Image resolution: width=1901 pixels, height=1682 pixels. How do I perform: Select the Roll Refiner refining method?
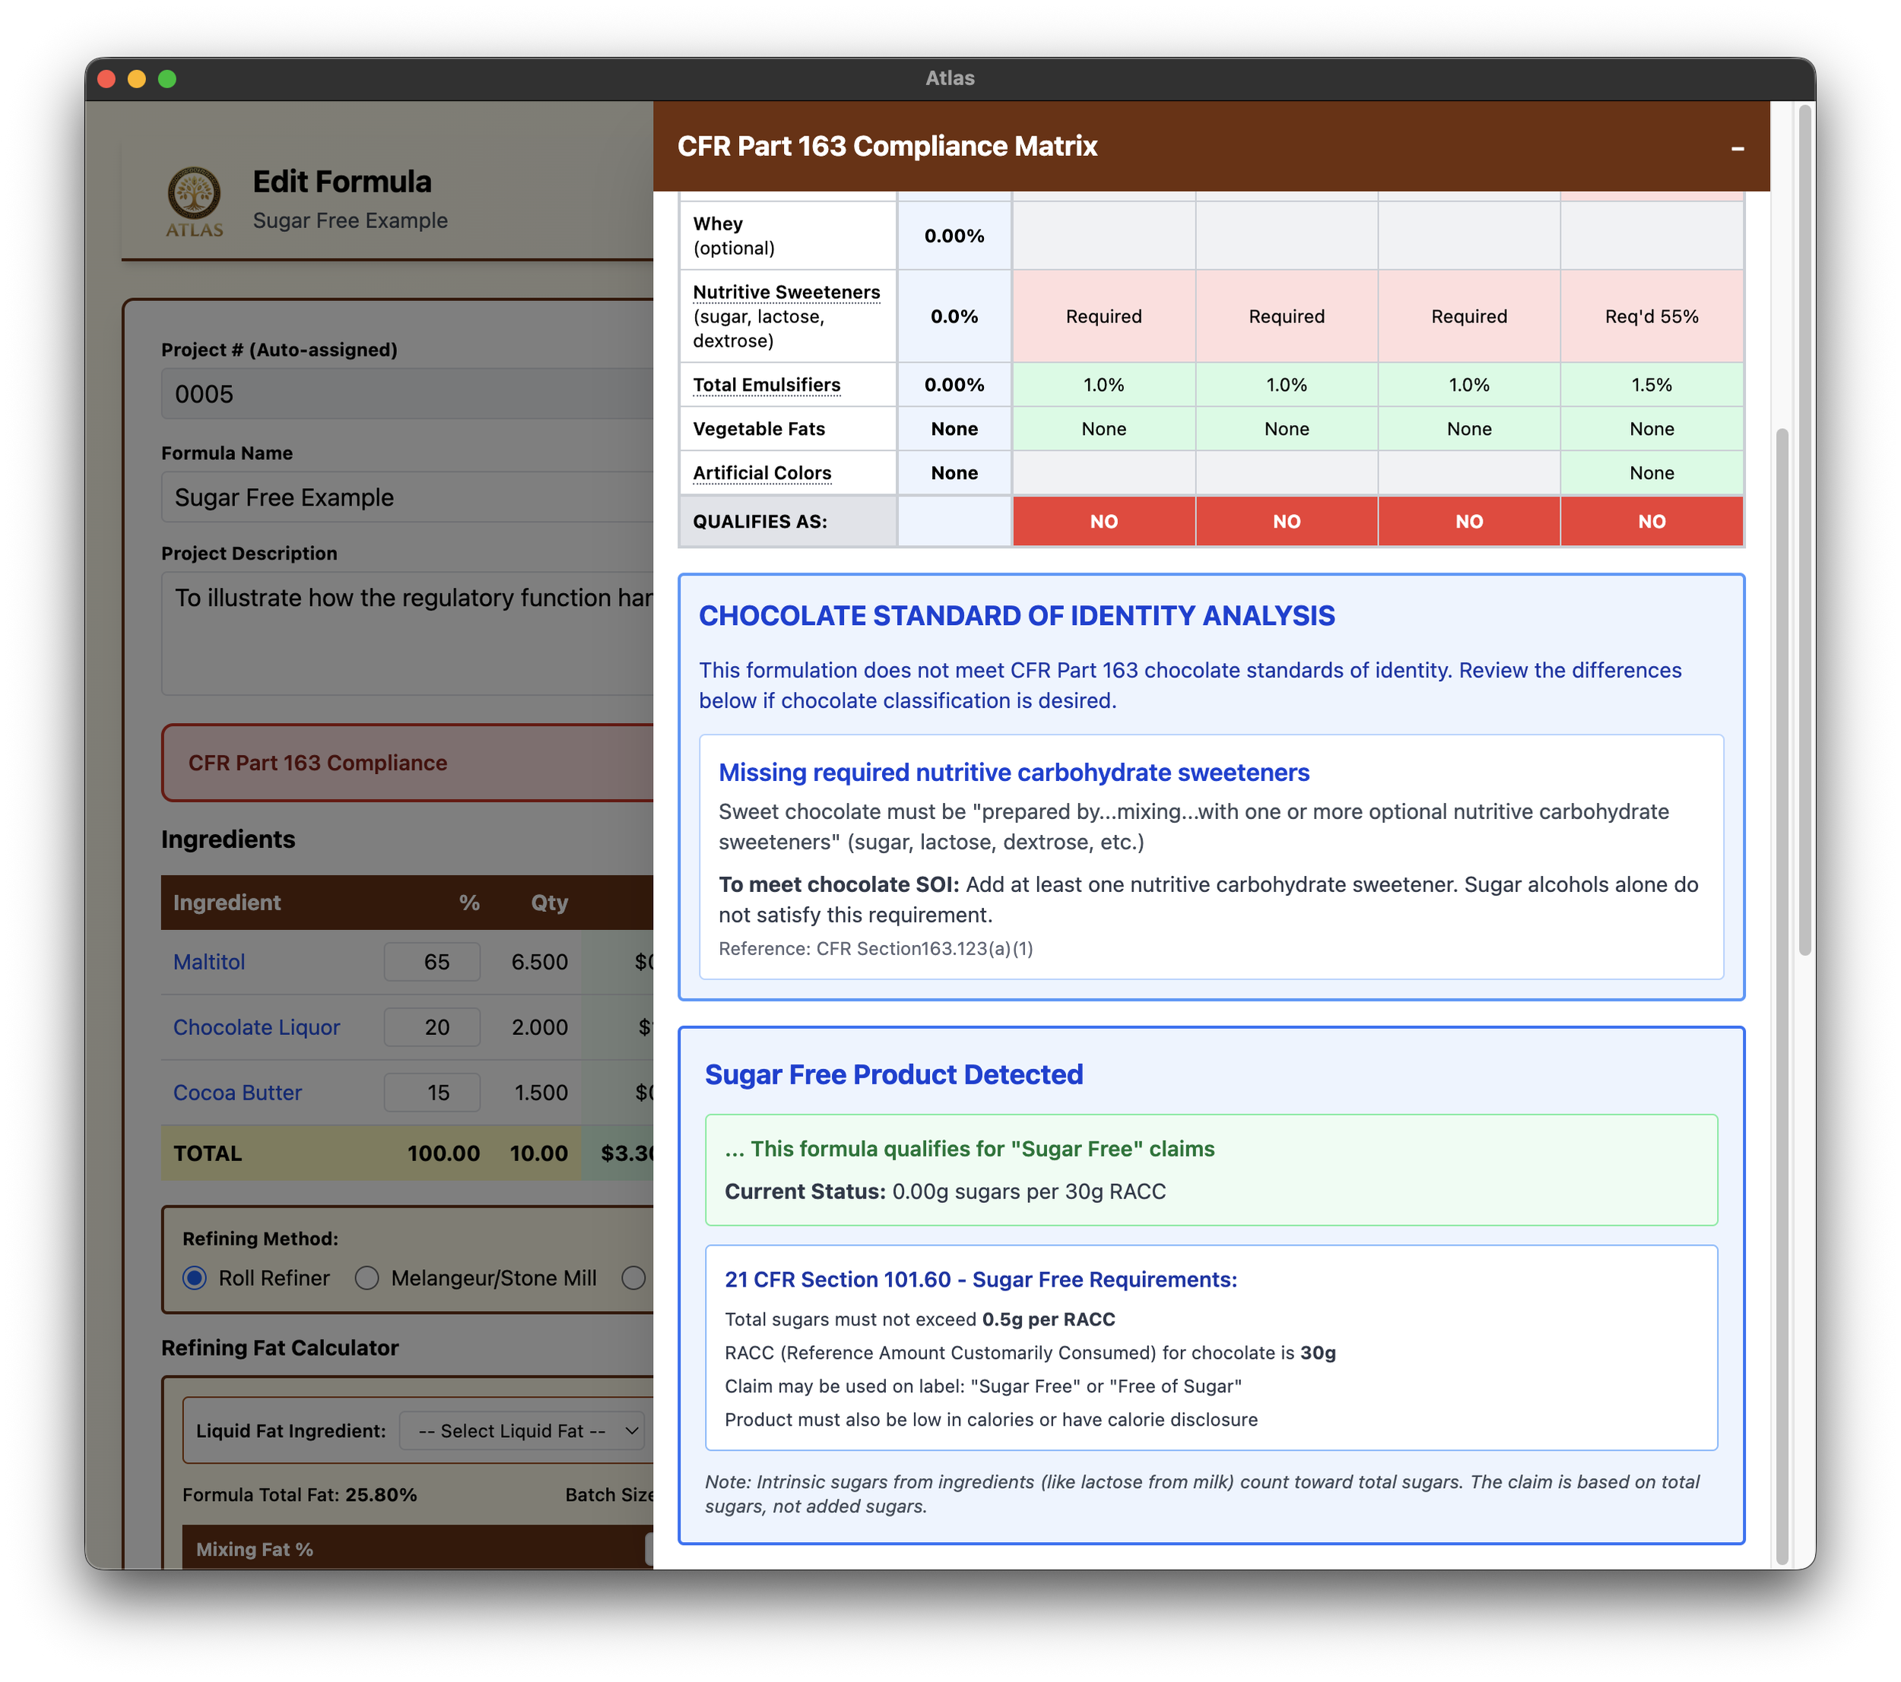[x=195, y=1278]
